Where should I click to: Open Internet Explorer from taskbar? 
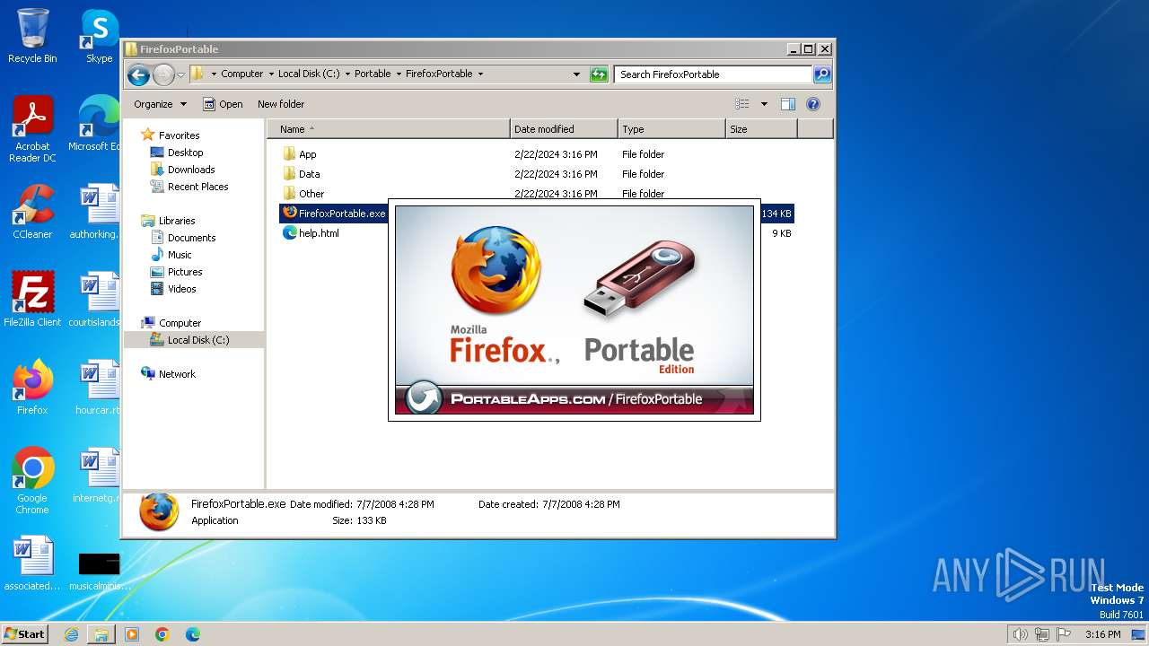coord(71,634)
